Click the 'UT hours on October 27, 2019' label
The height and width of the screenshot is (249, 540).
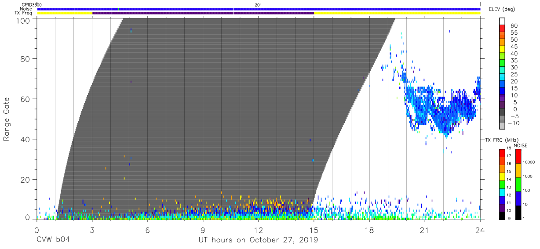259,241
